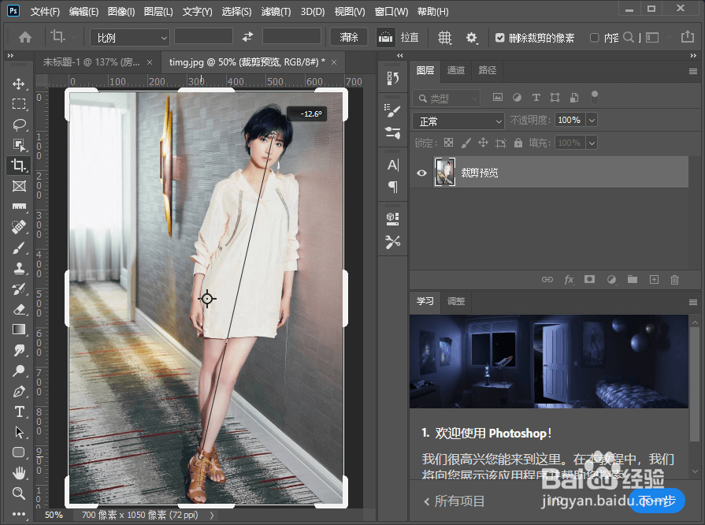
Task: Add a layer style (fx)
Action: (x=569, y=279)
